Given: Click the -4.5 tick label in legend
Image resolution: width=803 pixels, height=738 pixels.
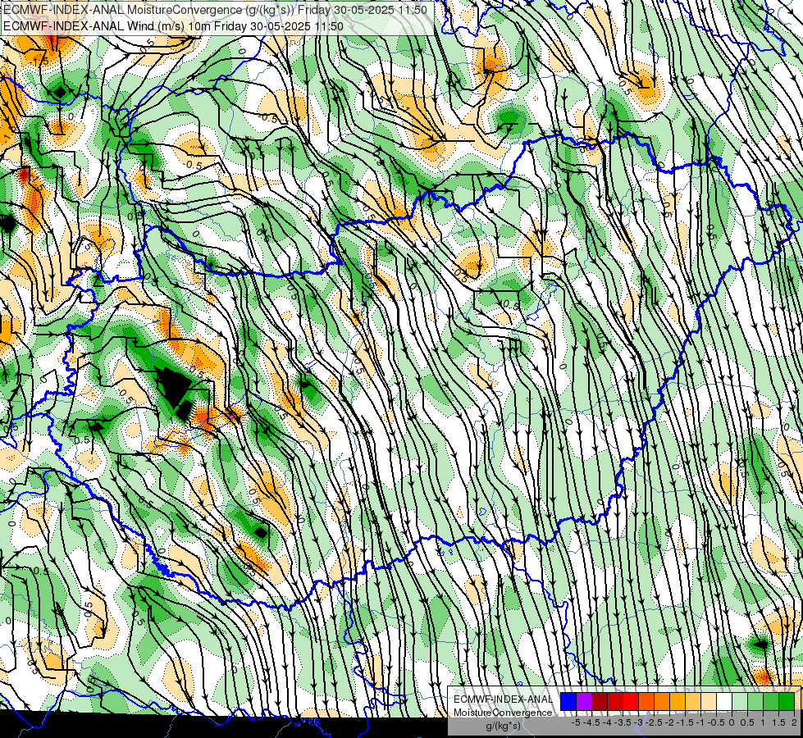Looking at the screenshot, I should point(591,722).
